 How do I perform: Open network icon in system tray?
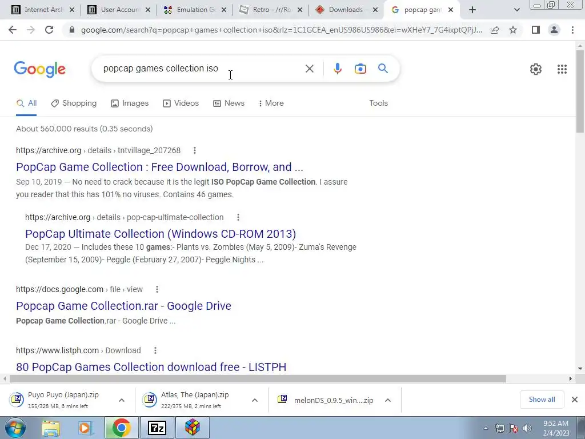click(499, 428)
